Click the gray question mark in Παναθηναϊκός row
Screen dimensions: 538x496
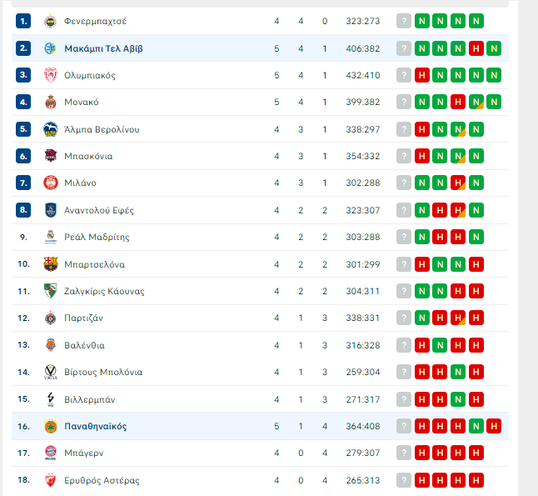point(404,426)
